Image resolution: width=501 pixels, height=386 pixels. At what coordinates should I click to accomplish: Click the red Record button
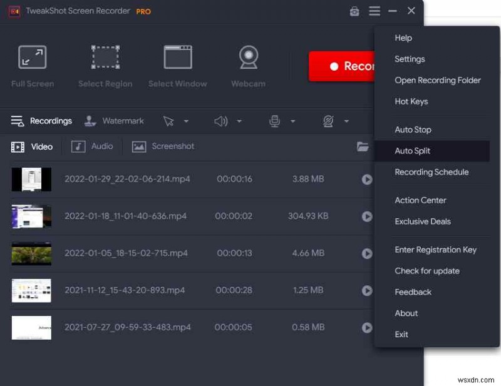341,66
